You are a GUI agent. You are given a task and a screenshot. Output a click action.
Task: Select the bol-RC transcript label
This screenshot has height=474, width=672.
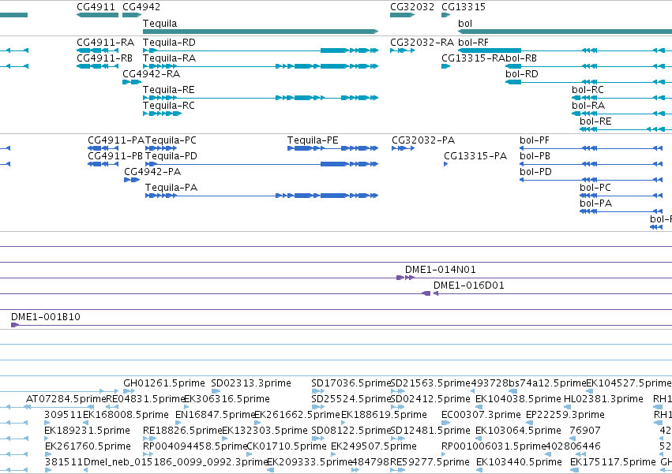588,90
